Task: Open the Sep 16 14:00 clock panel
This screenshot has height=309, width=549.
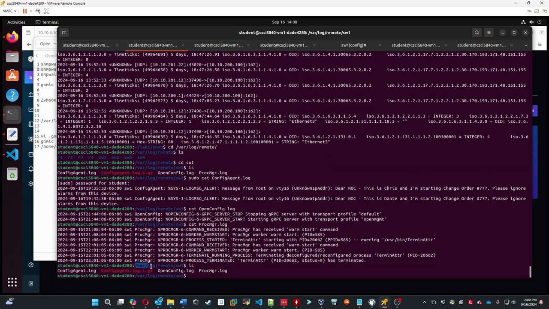Action: (284, 22)
